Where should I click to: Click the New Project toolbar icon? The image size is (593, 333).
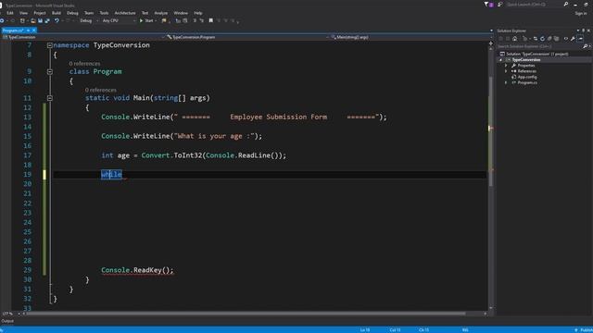22,20
